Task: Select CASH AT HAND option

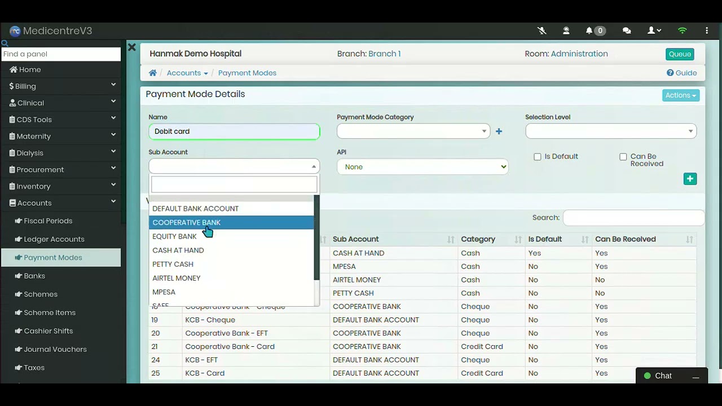Action: pyautogui.click(x=231, y=250)
